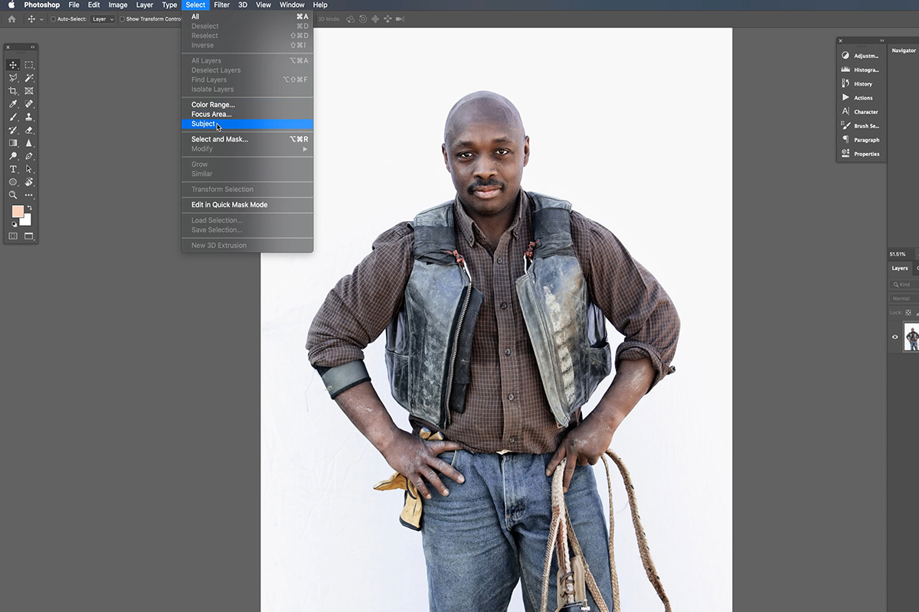
Task: Click the foreground color swatch
Action: tap(18, 211)
